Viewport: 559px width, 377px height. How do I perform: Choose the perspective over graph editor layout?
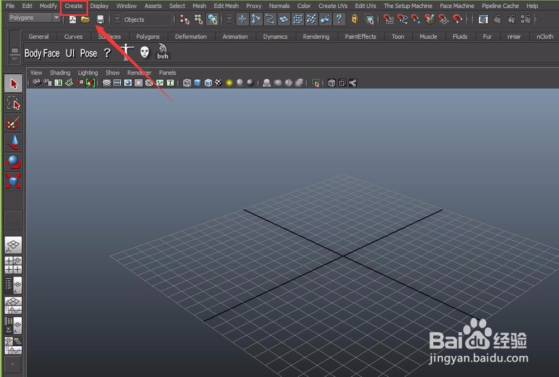[13, 306]
